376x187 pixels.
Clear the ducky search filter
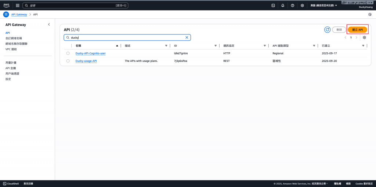(187, 38)
